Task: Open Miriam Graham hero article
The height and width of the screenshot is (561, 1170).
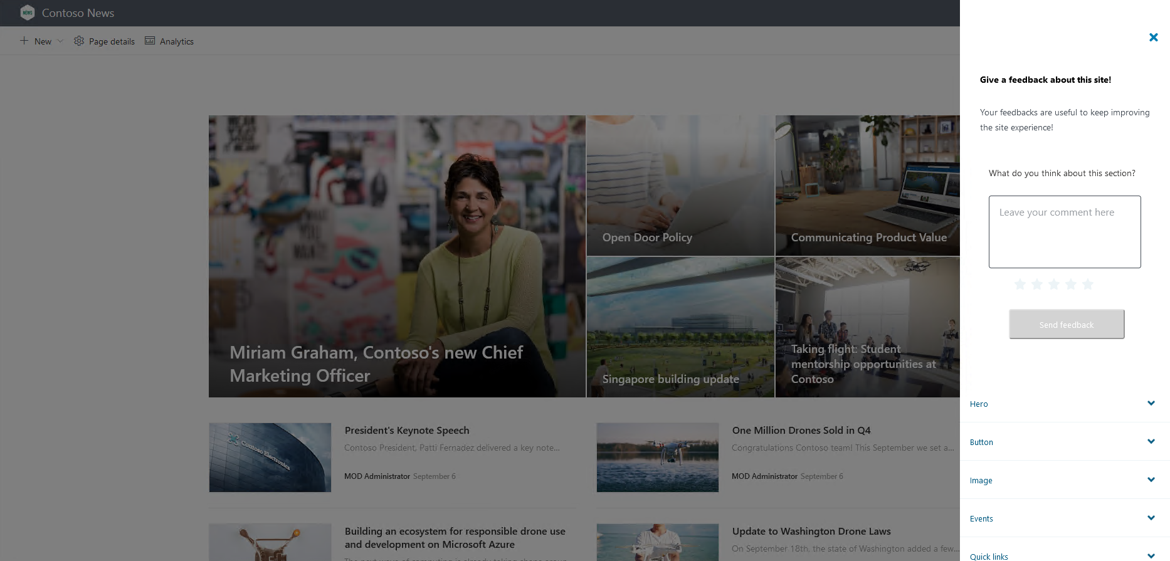Action: point(397,256)
